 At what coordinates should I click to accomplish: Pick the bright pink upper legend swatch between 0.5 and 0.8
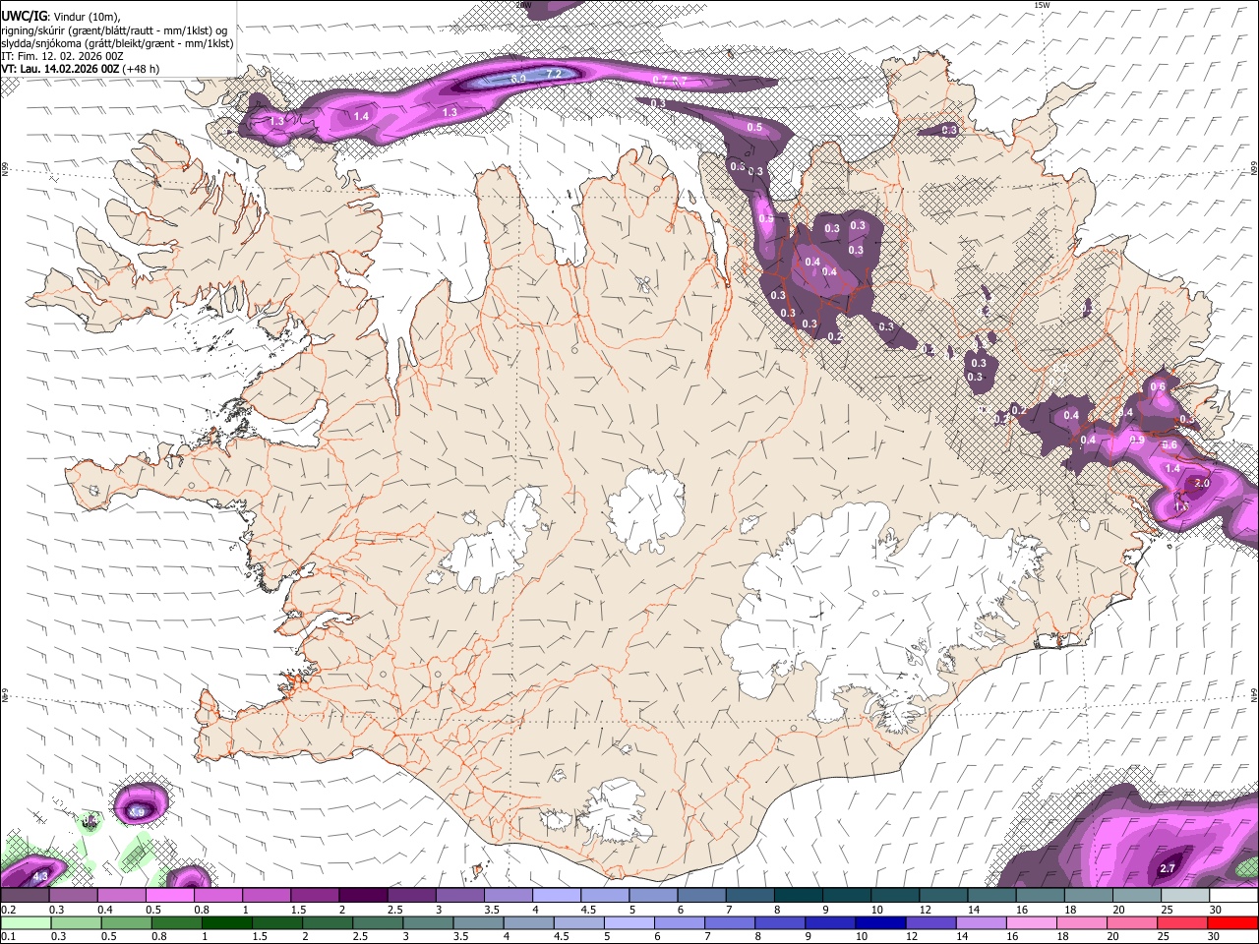tap(169, 896)
